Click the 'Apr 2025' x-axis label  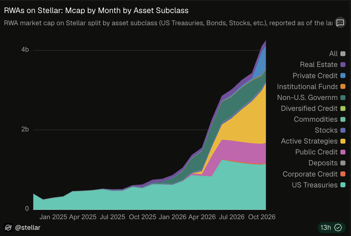83,217
